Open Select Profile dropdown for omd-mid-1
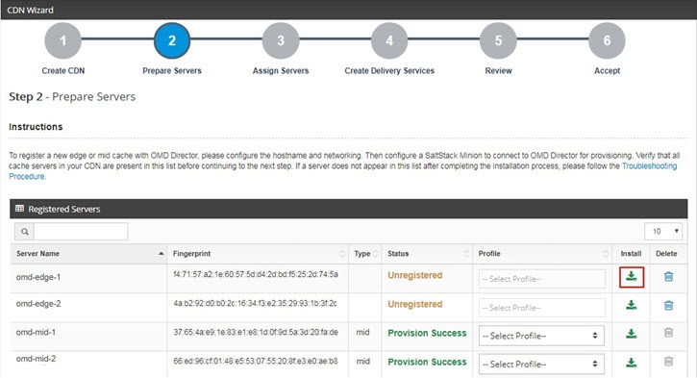Image resolution: width=697 pixels, height=378 pixels. 542,336
